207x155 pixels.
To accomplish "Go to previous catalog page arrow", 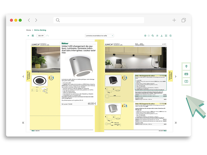I will click(23, 76).
